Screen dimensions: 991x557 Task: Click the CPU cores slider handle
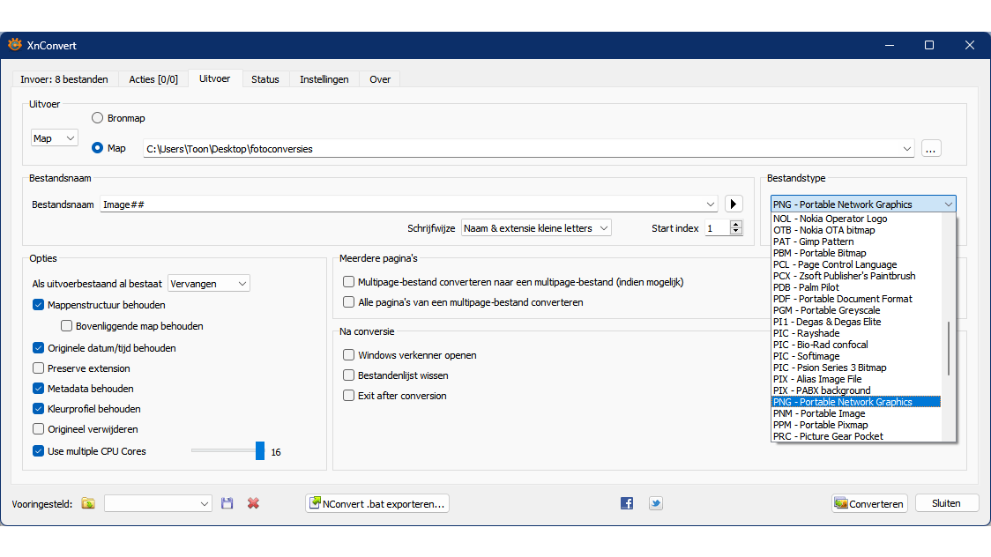point(260,451)
